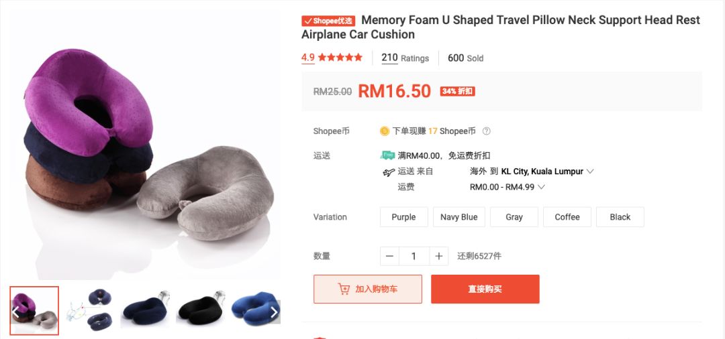Open the 210 Ratings section
This screenshot has height=339, width=725.
pyautogui.click(x=405, y=58)
